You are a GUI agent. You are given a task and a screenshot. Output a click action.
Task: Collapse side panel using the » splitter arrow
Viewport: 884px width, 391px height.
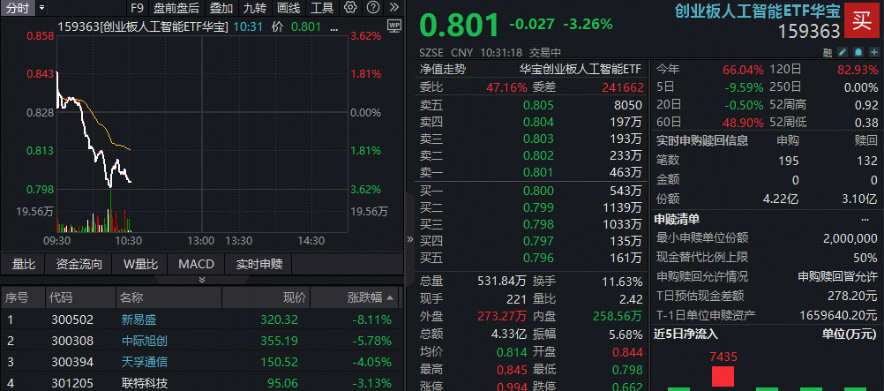[409, 239]
